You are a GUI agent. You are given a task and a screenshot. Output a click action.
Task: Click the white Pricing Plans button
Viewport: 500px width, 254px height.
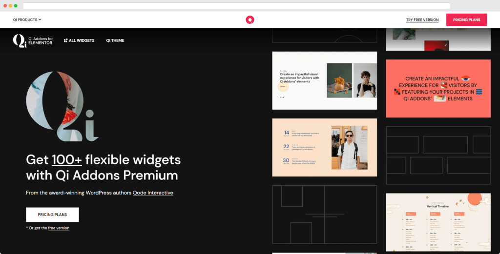(x=52, y=215)
